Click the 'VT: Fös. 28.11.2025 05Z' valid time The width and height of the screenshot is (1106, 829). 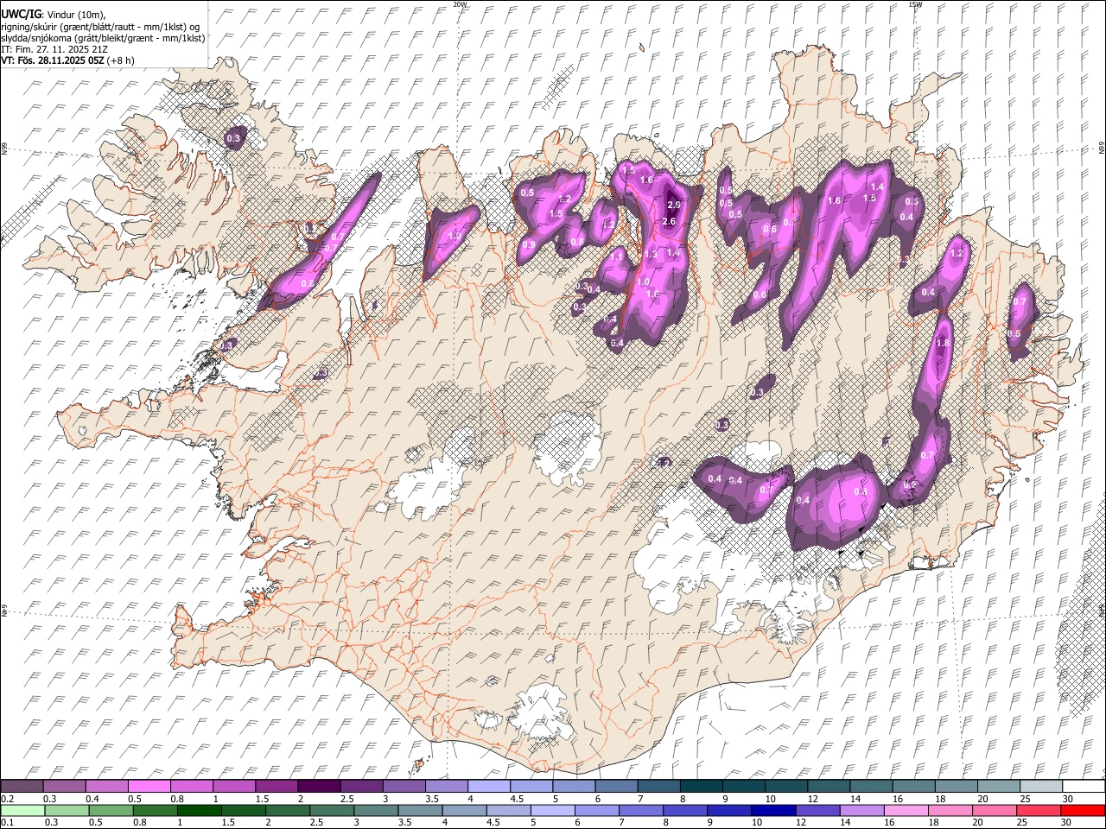[x=54, y=61]
